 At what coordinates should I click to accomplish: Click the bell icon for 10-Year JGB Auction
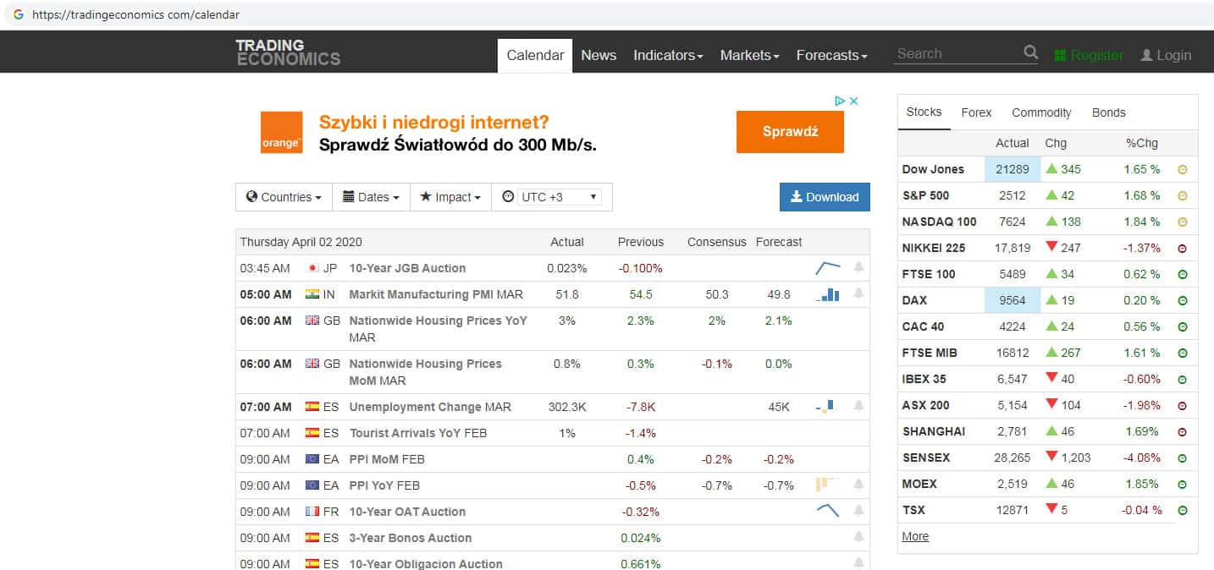(858, 268)
